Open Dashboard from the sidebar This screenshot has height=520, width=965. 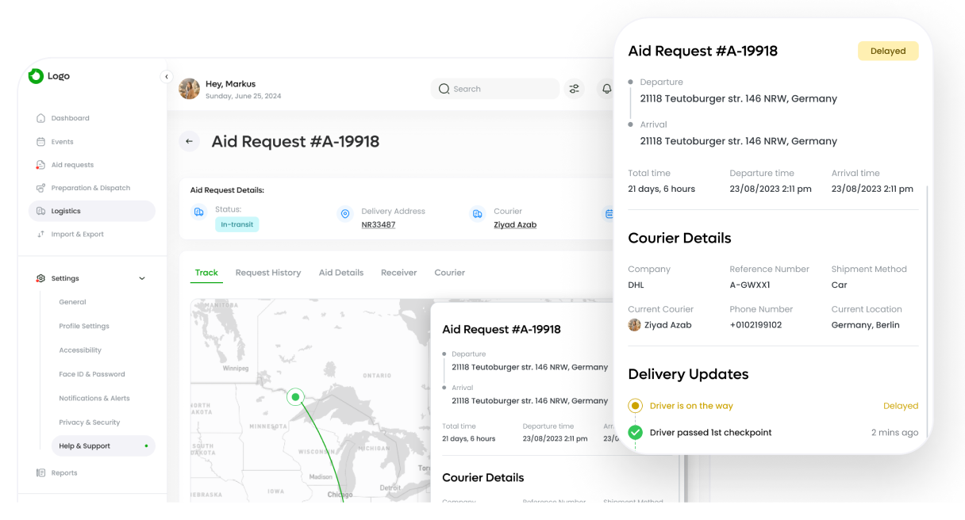[x=70, y=118]
